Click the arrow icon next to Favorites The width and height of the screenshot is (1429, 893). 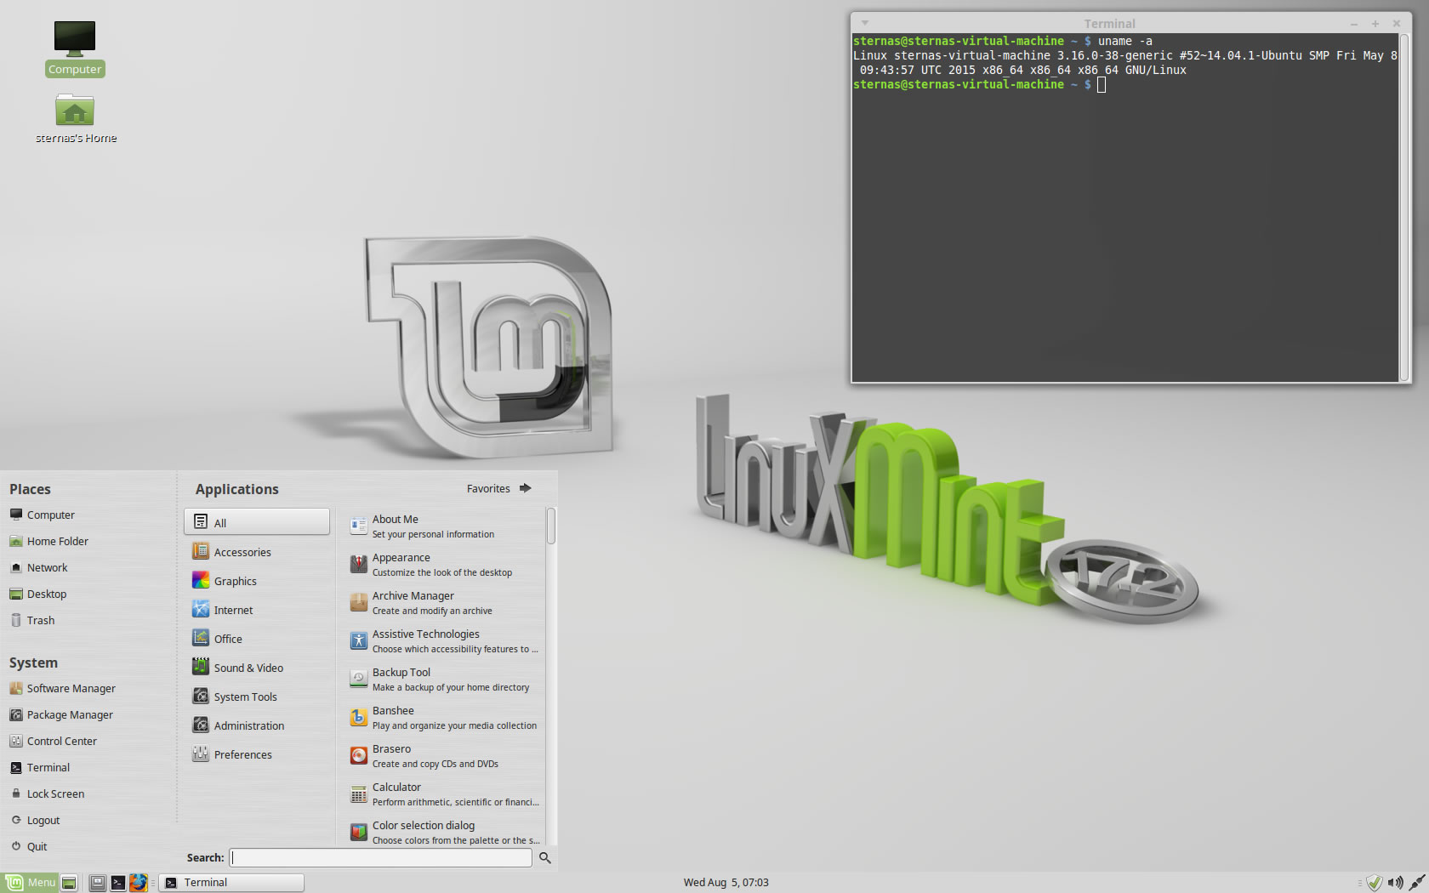pyautogui.click(x=525, y=488)
